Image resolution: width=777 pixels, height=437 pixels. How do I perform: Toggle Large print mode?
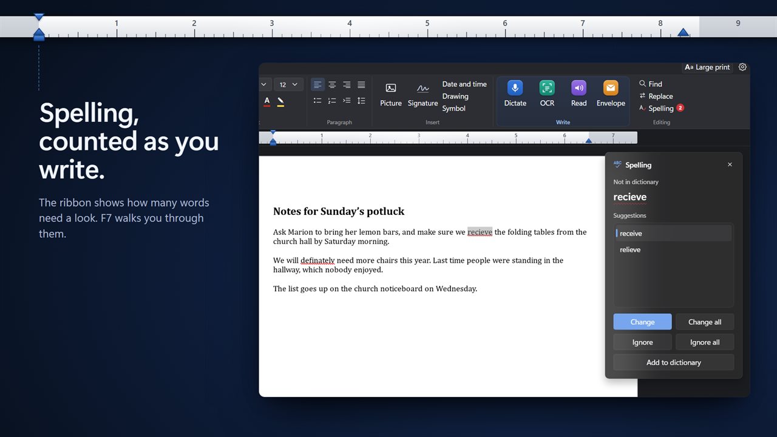click(708, 67)
